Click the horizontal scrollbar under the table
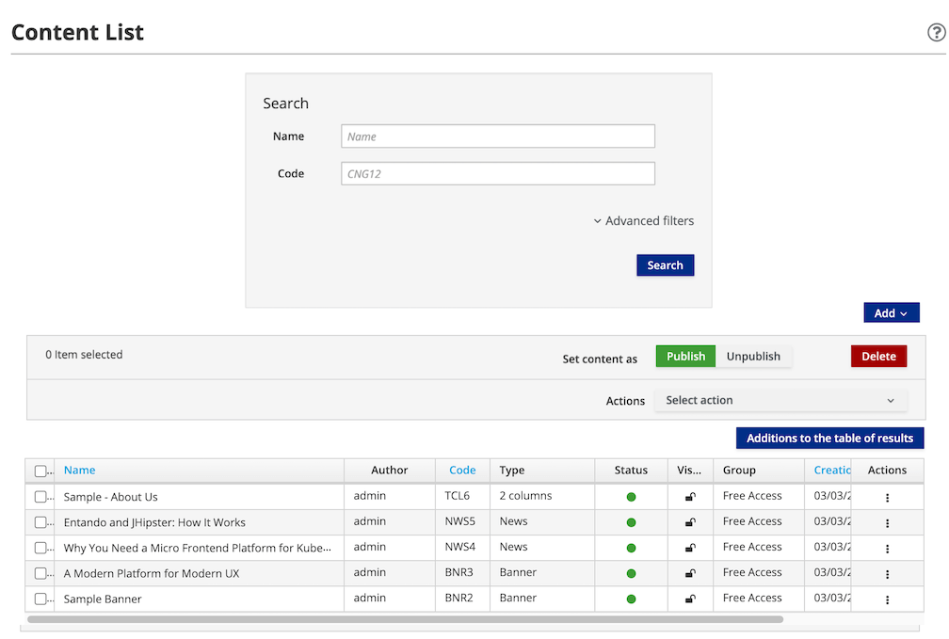This screenshot has width=949, height=639. [405, 620]
